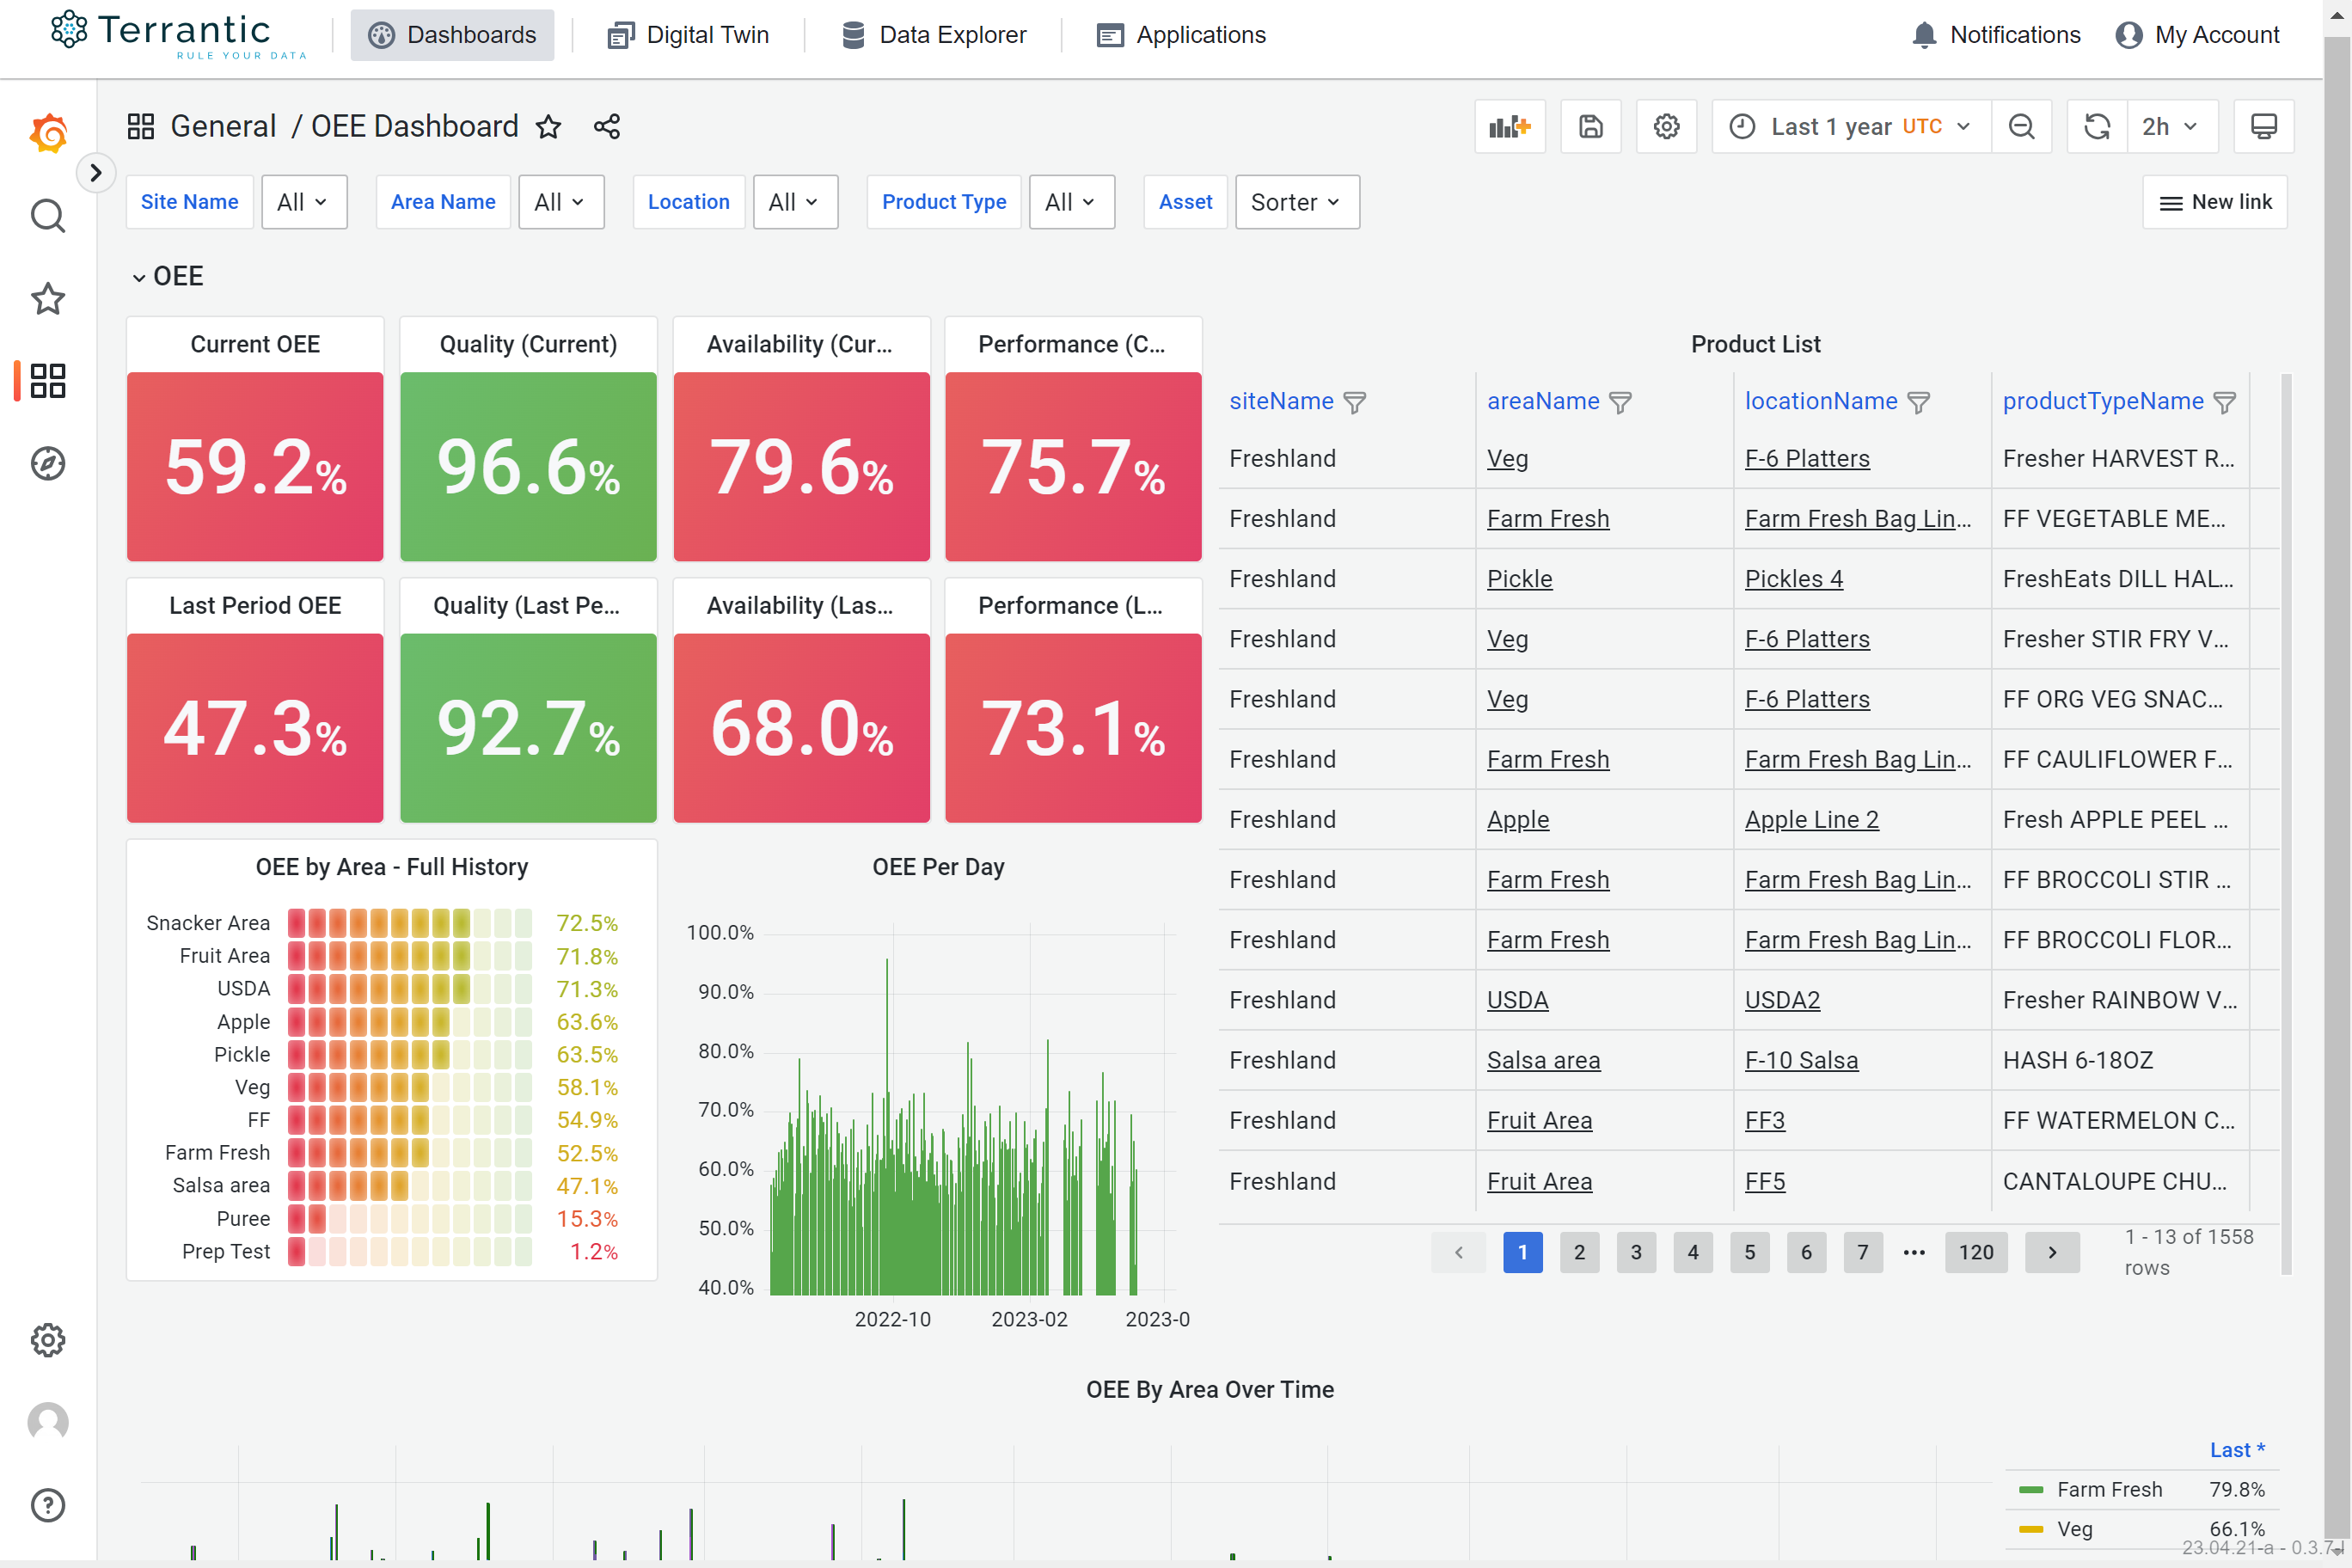This screenshot has width=2352, height=1568.
Task: Filter the siteName column
Action: pyautogui.click(x=1354, y=402)
